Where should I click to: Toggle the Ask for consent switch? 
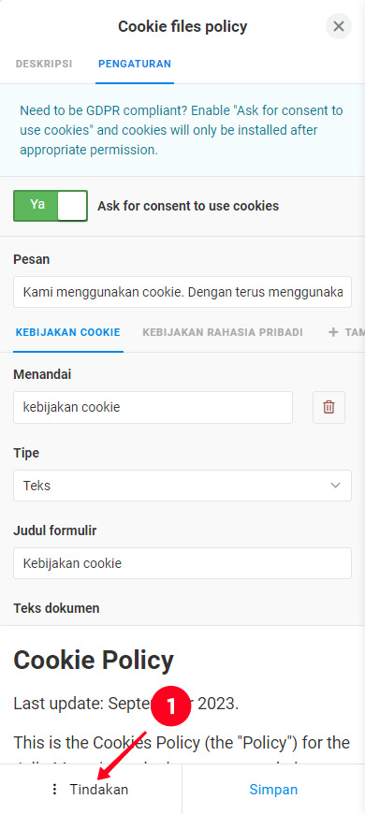tap(51, 206)
